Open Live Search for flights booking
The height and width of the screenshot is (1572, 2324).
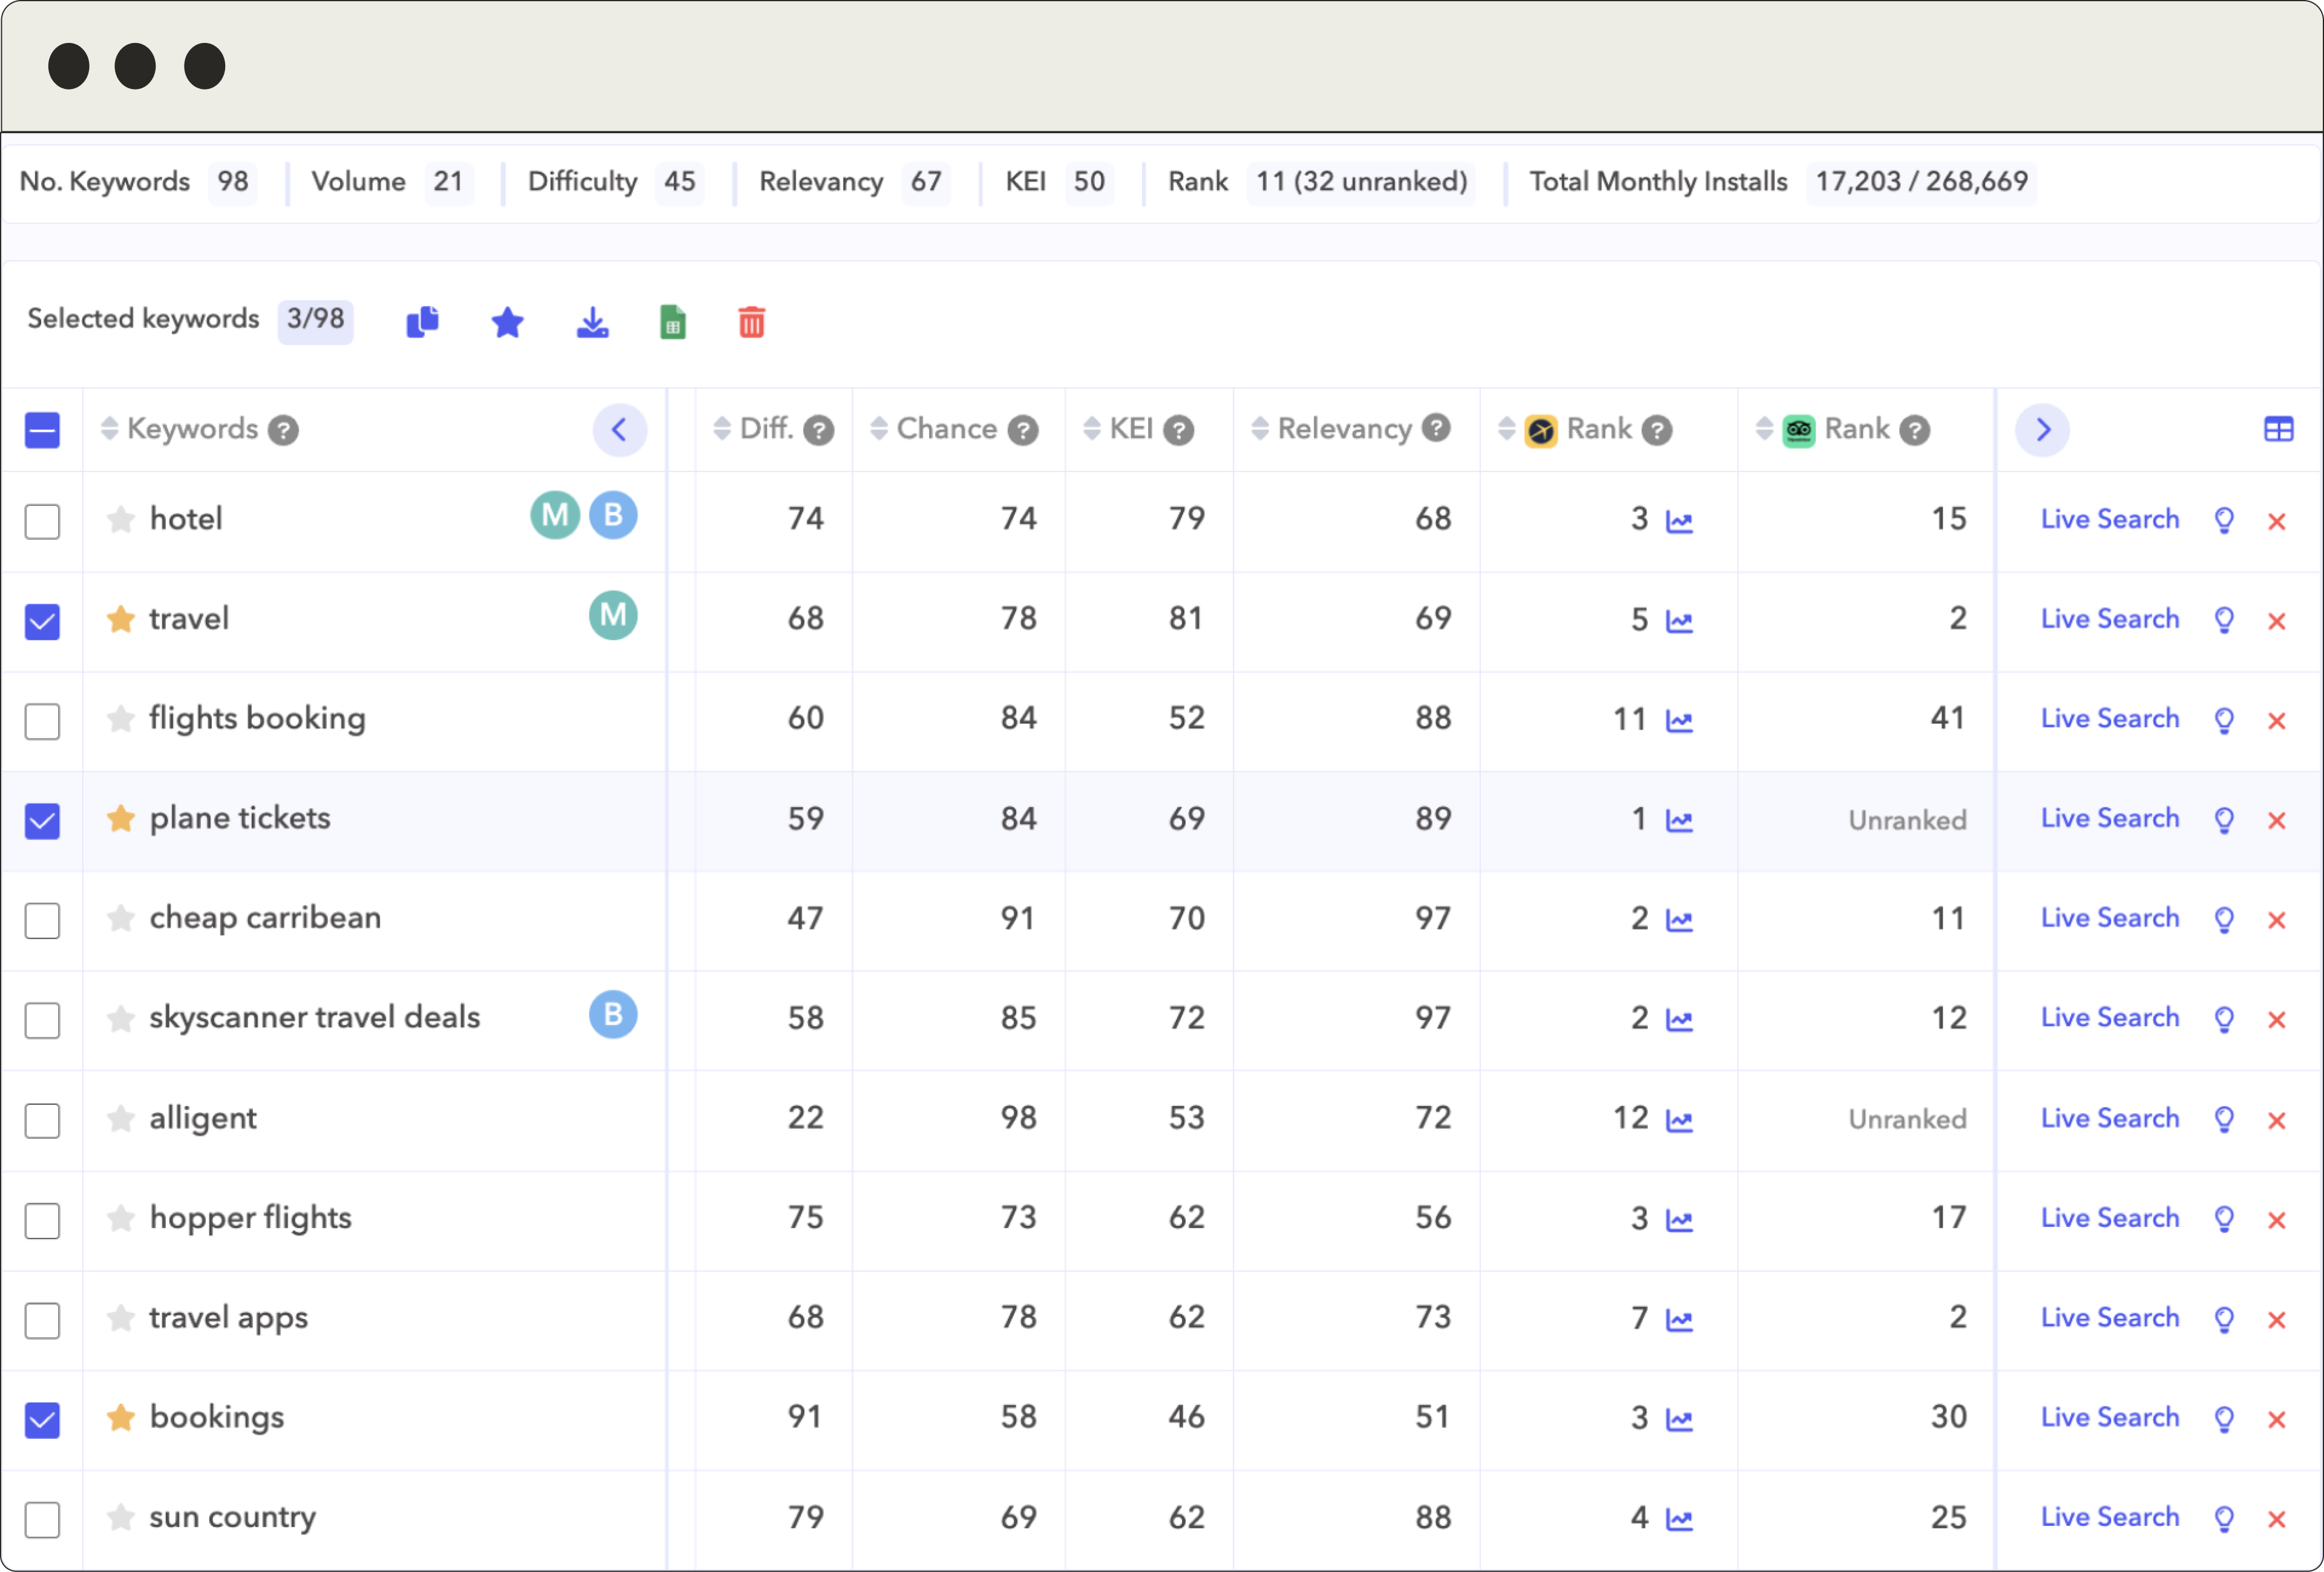[2109, 719]
